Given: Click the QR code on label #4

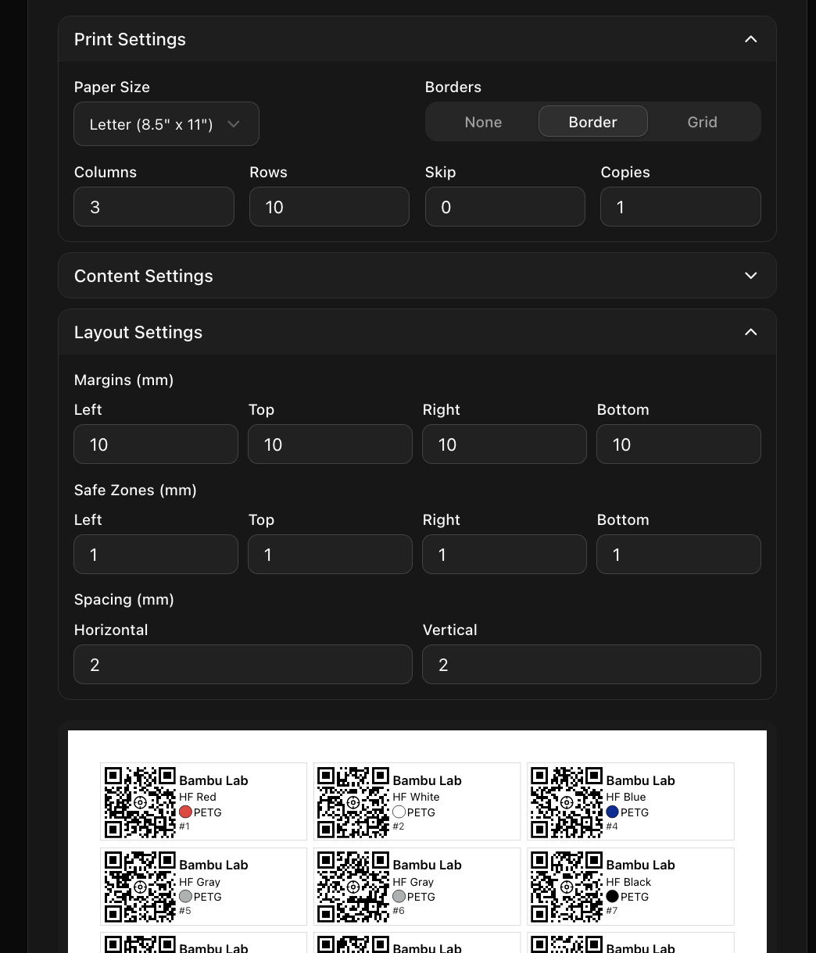Looking at the screenshot, I should click(x=567, y=801).
